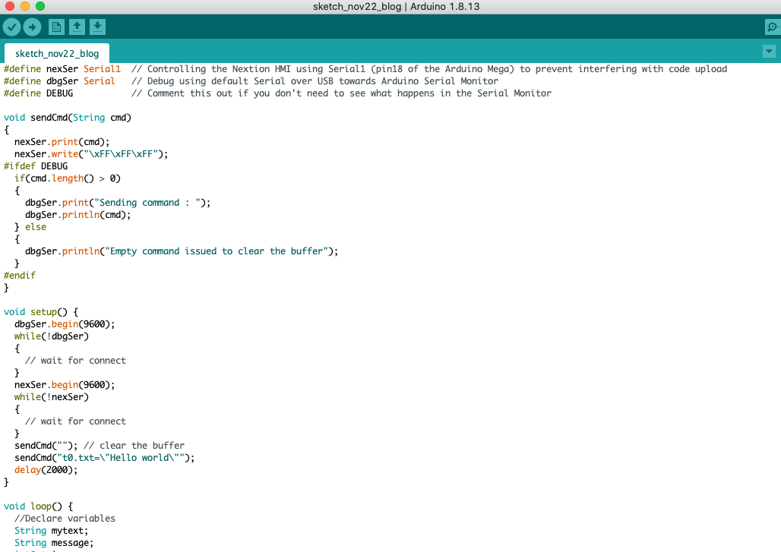The image size is (781, 552).
Task: Open the Serial Monitor magnifier icon
Action: (x=772, y=27)
